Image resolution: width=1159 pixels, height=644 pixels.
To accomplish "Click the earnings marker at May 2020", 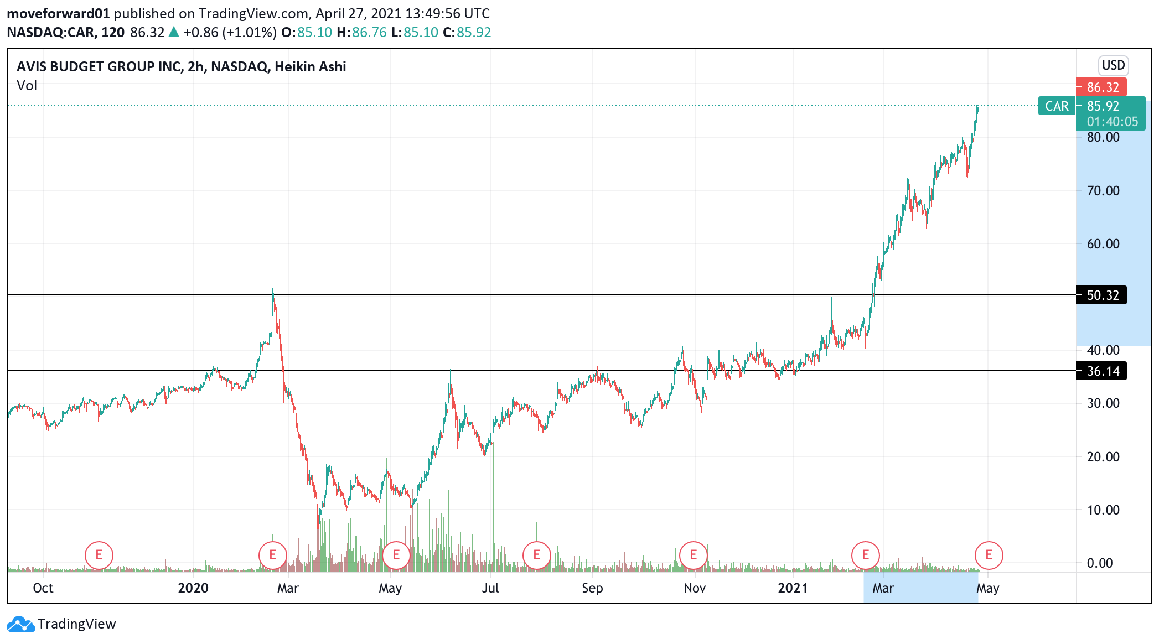I will point(396,555).
